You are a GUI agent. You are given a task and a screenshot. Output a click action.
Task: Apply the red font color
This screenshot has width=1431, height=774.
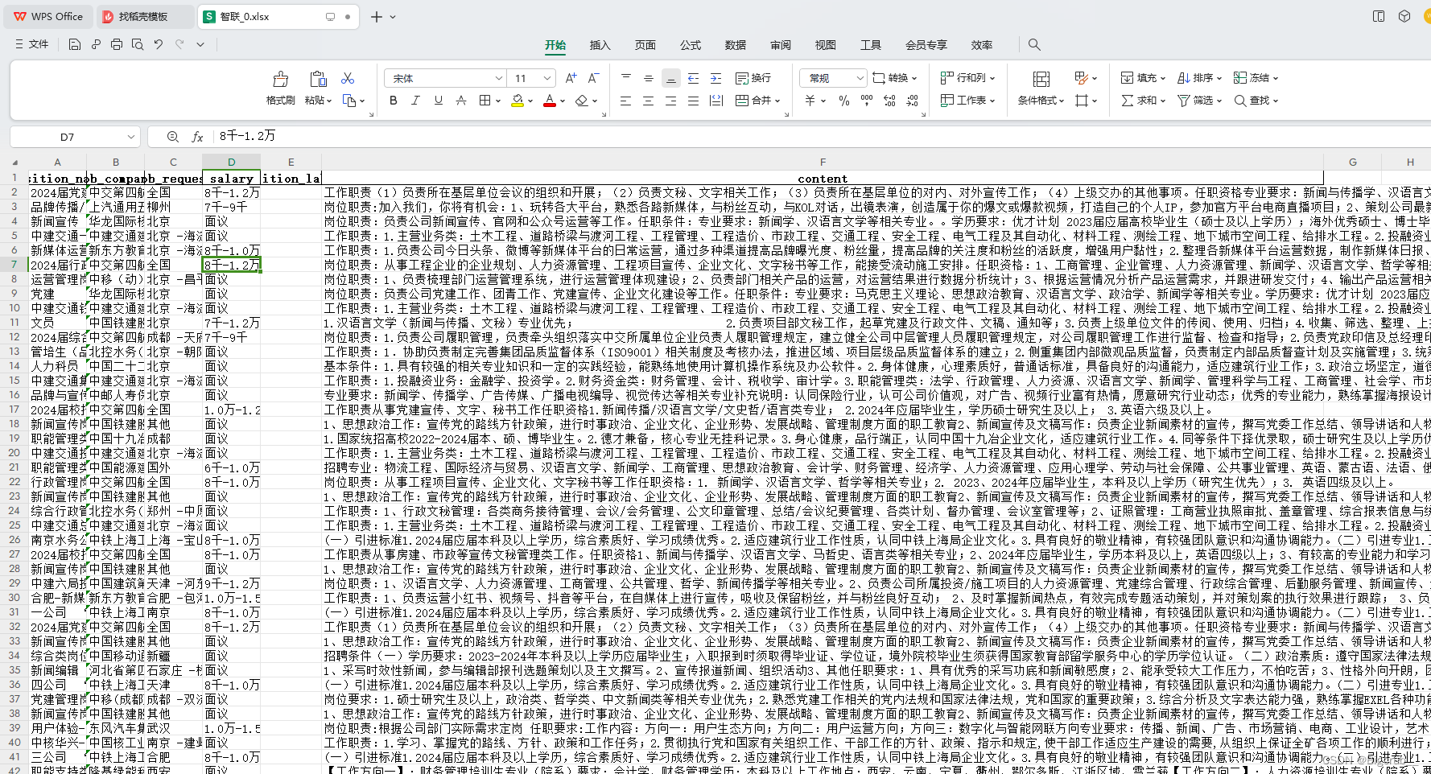(549, 101)
